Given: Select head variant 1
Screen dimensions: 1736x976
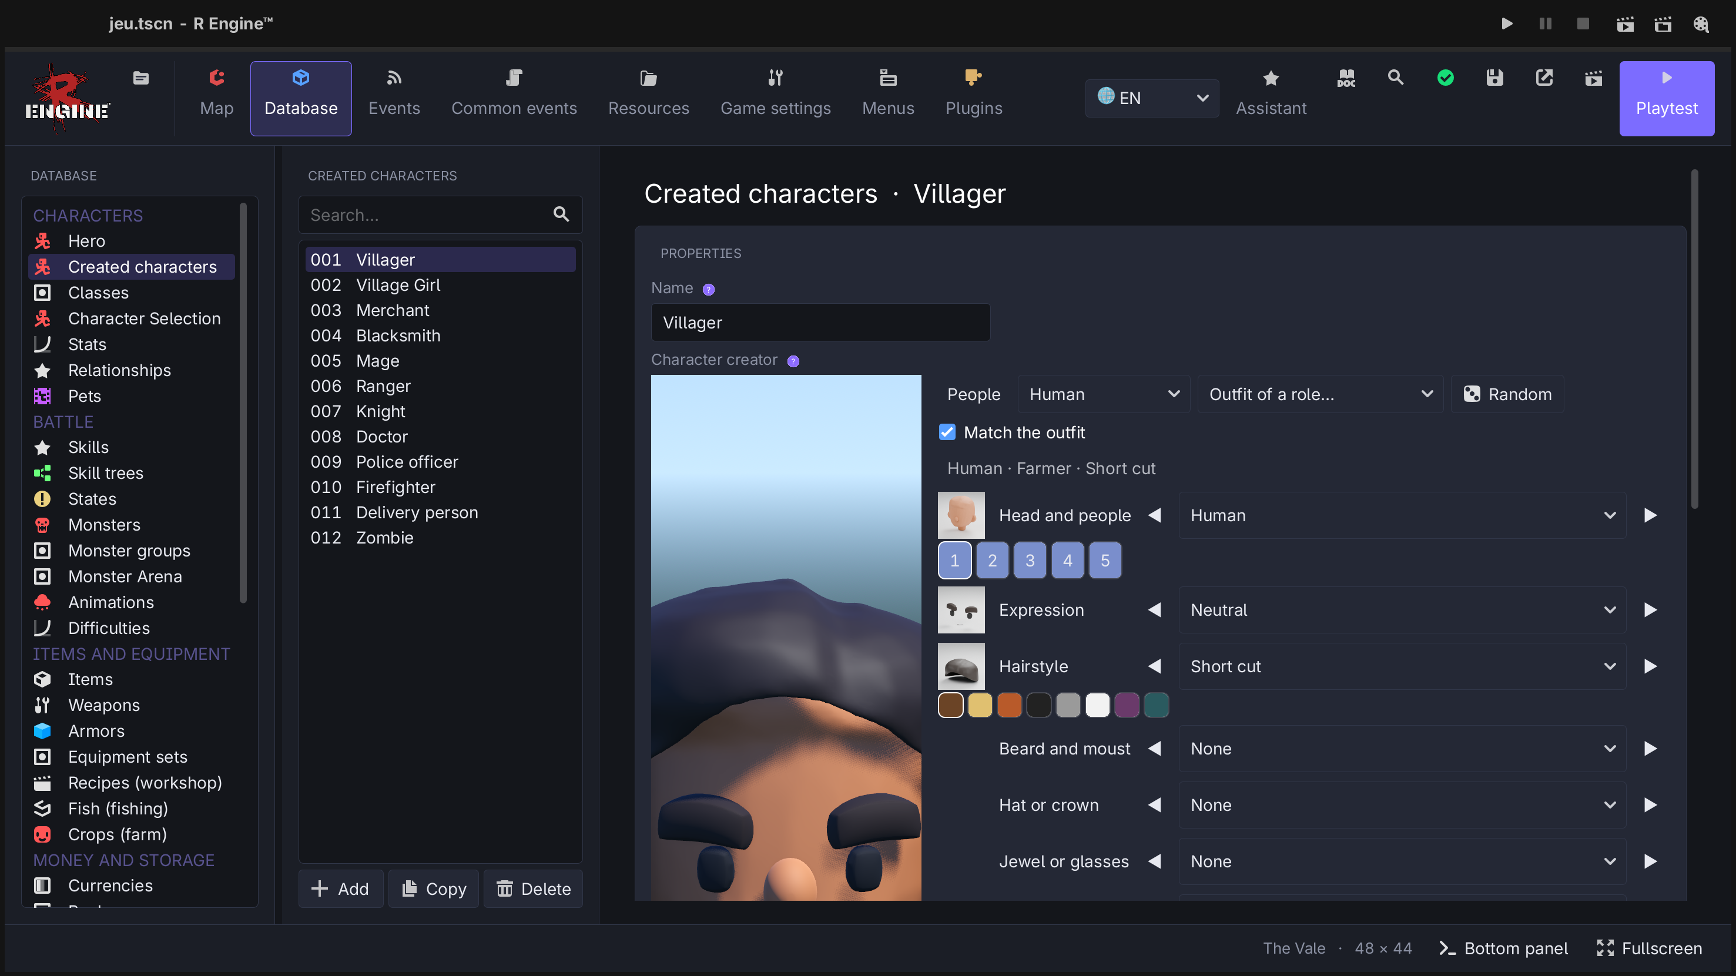Looking at the screenshot, I should (x=954, y=560).
